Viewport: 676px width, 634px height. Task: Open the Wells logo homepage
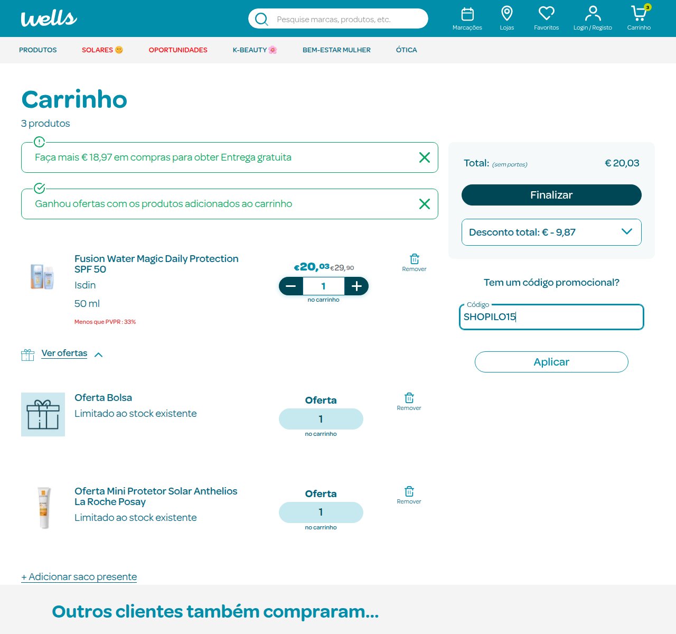click(x=49, y=18)
